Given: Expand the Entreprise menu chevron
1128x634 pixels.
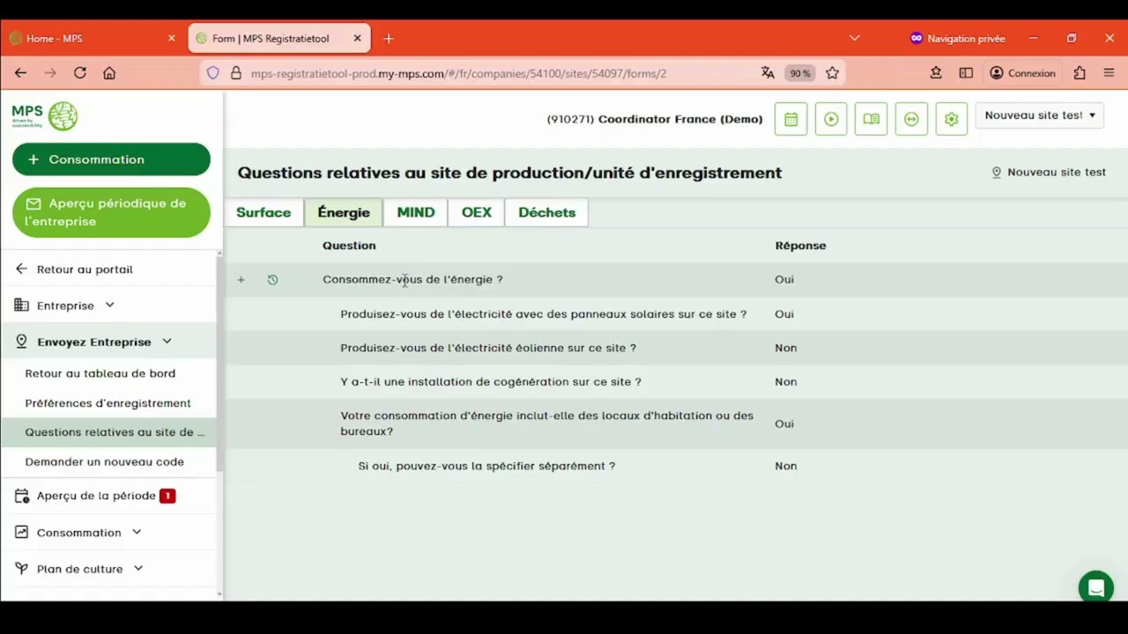Looking at the screenshot, I should pos(110,305).
